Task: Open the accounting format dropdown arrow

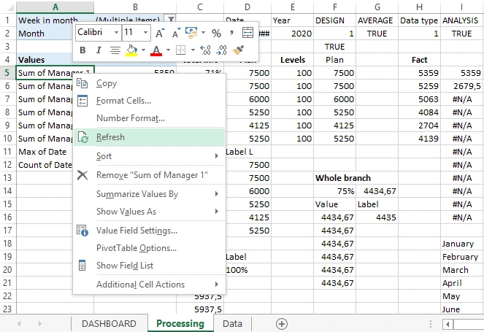Action: [x=203, y=32]
